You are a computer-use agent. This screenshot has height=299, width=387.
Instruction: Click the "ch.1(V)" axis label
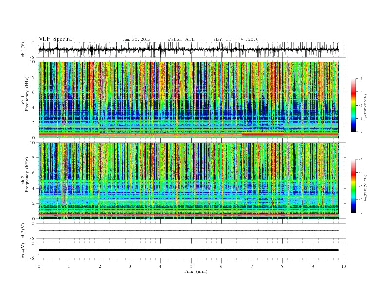pos(23,49)
